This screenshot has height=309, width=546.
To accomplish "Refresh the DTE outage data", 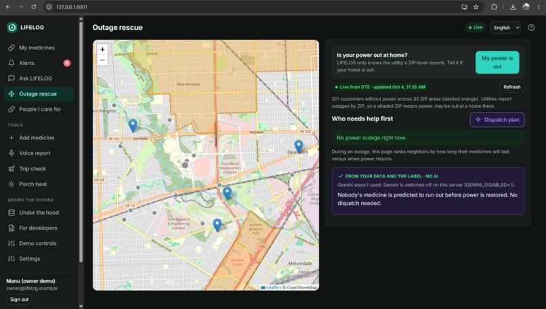I will point(512,87).
